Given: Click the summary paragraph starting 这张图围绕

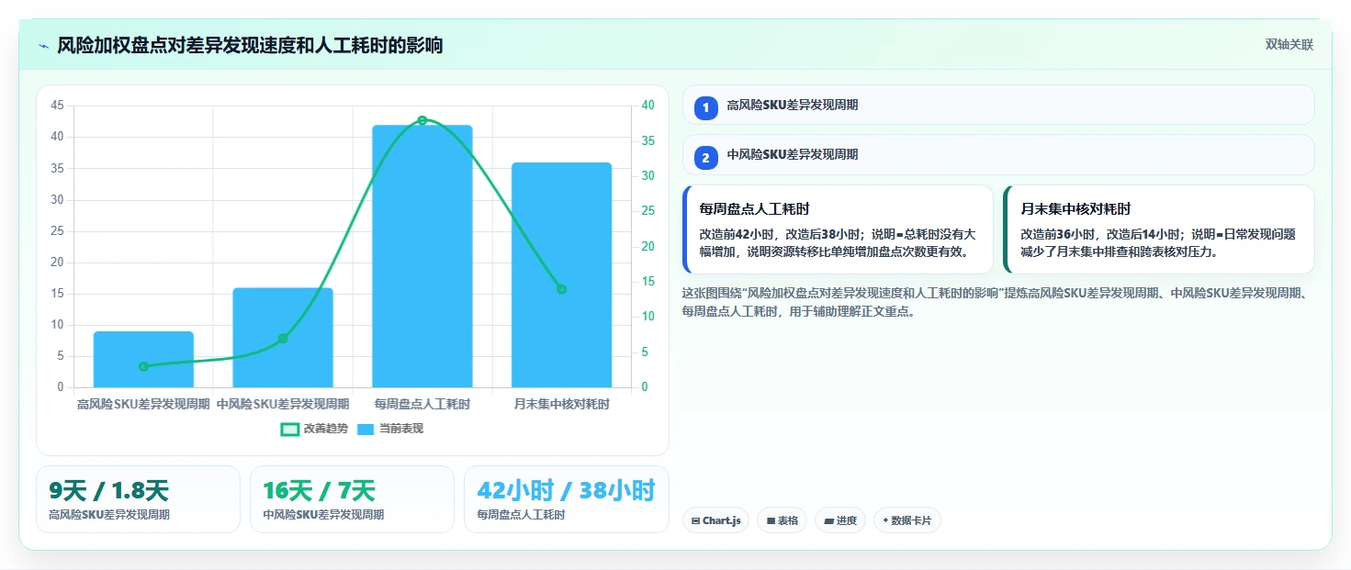Looking at the screenshot, I should (x=997, y=302).
